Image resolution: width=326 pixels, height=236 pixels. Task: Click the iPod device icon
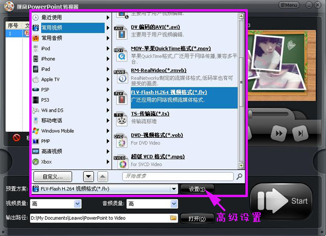[36, 48]
